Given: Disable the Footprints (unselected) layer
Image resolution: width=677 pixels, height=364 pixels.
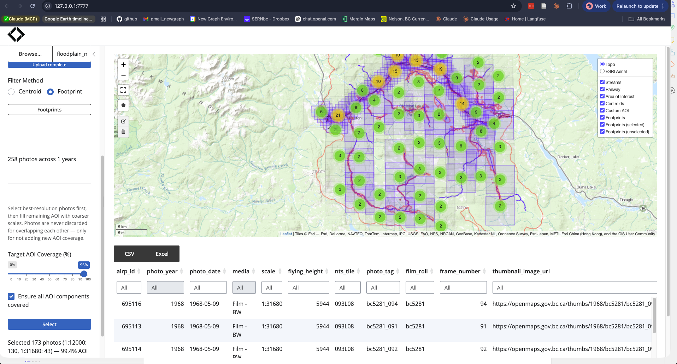Looking at the screenshot, I should pos(602,131).
